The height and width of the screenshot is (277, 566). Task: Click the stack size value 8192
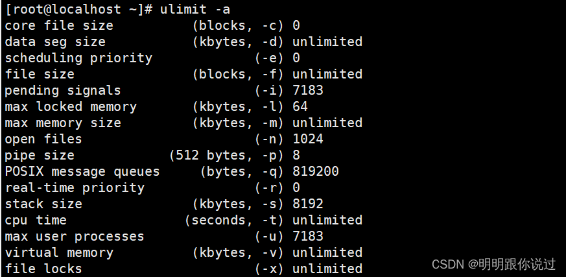[308, 204]
